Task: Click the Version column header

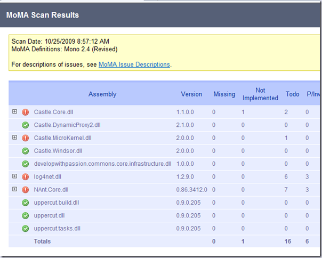Action: point(191,94)
